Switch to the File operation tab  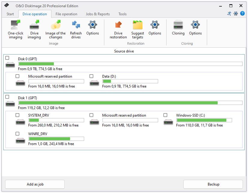66,14
